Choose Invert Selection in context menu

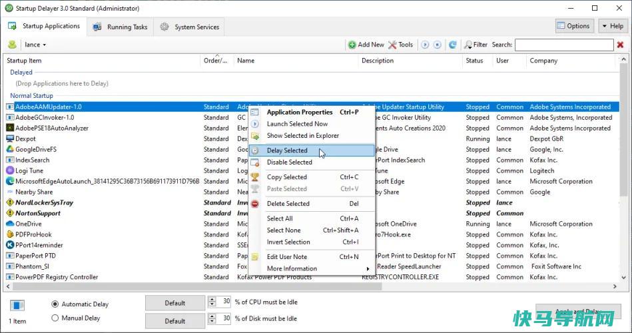pyautogui.click(x=312, y=242)
